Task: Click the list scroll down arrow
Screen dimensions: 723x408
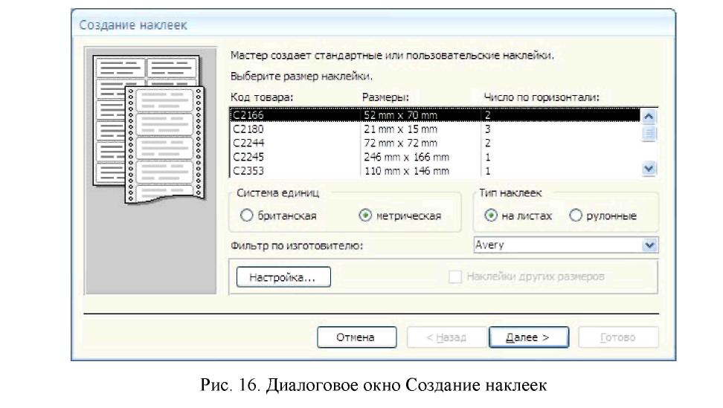Action: click(x=649, y=169)
